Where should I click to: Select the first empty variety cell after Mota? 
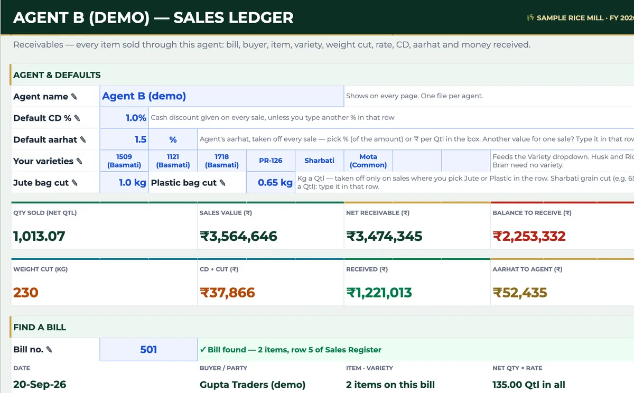coord(417,161)
